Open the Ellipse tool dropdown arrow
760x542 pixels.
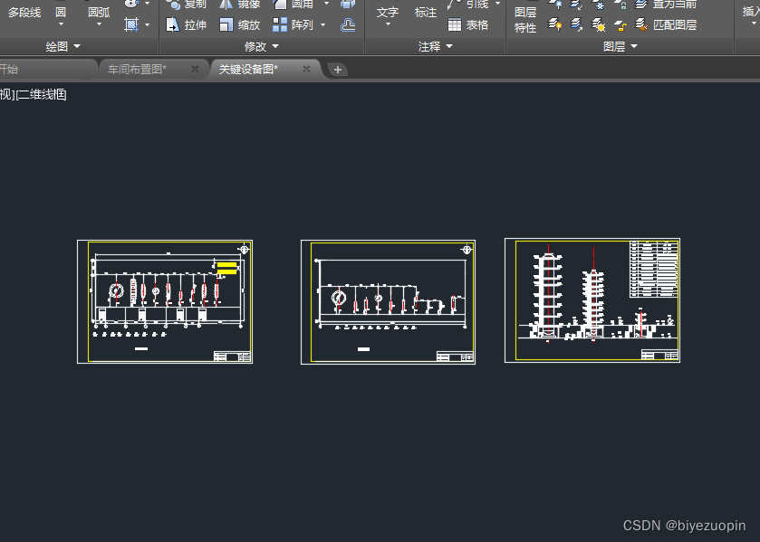coord(148,4)
